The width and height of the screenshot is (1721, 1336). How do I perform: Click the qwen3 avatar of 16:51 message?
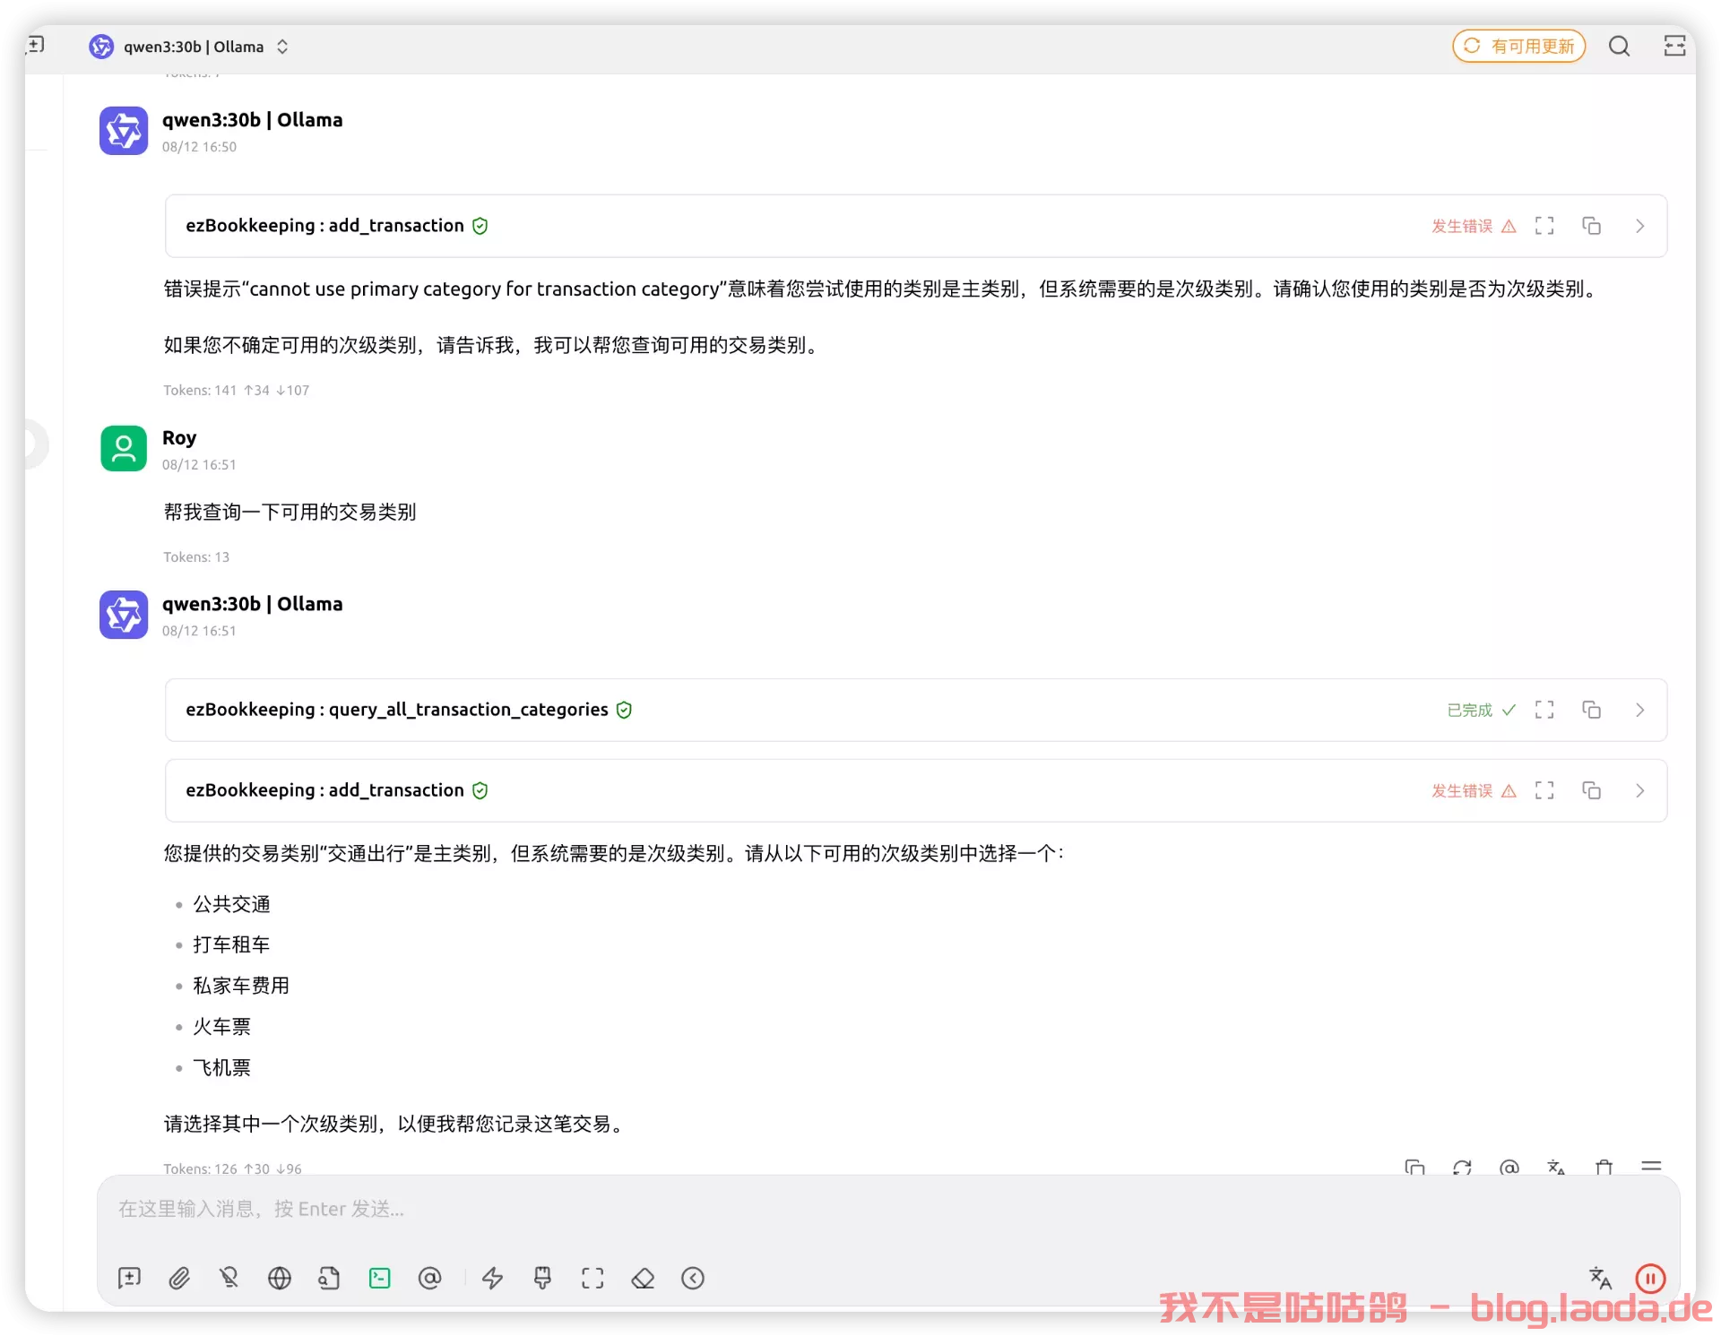(x=124, y=615)
